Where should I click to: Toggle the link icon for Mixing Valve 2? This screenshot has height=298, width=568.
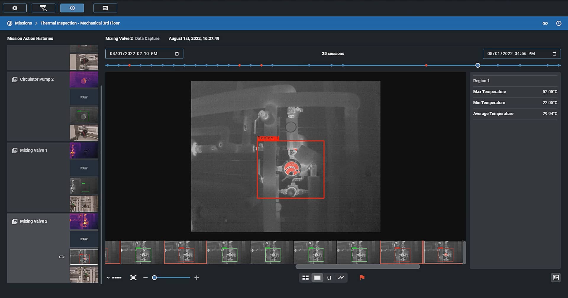tap(62, 257)
